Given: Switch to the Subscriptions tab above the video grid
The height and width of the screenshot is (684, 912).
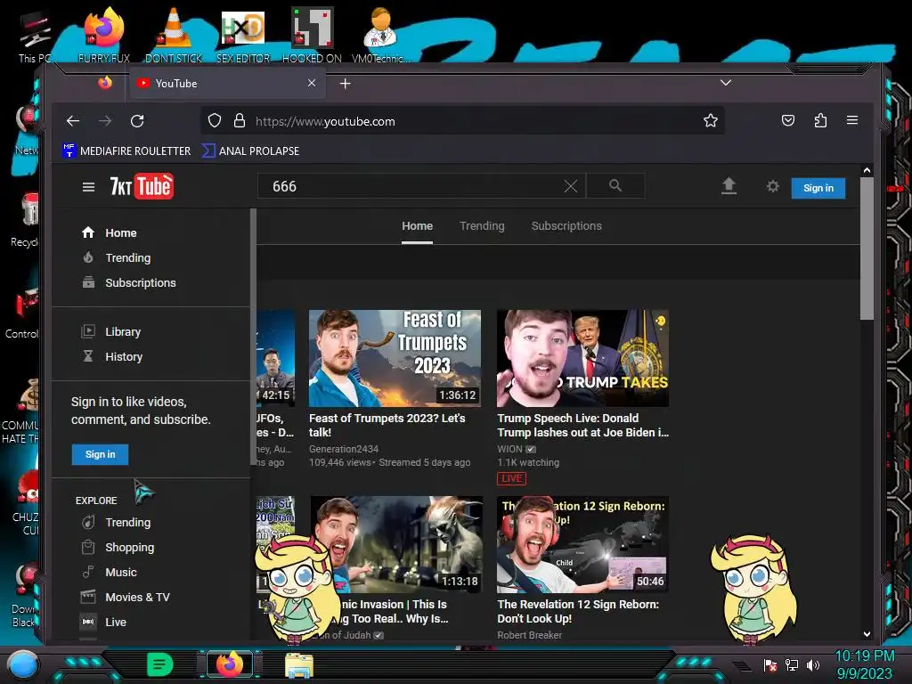Looking at the screenshot, I should 566,226.
